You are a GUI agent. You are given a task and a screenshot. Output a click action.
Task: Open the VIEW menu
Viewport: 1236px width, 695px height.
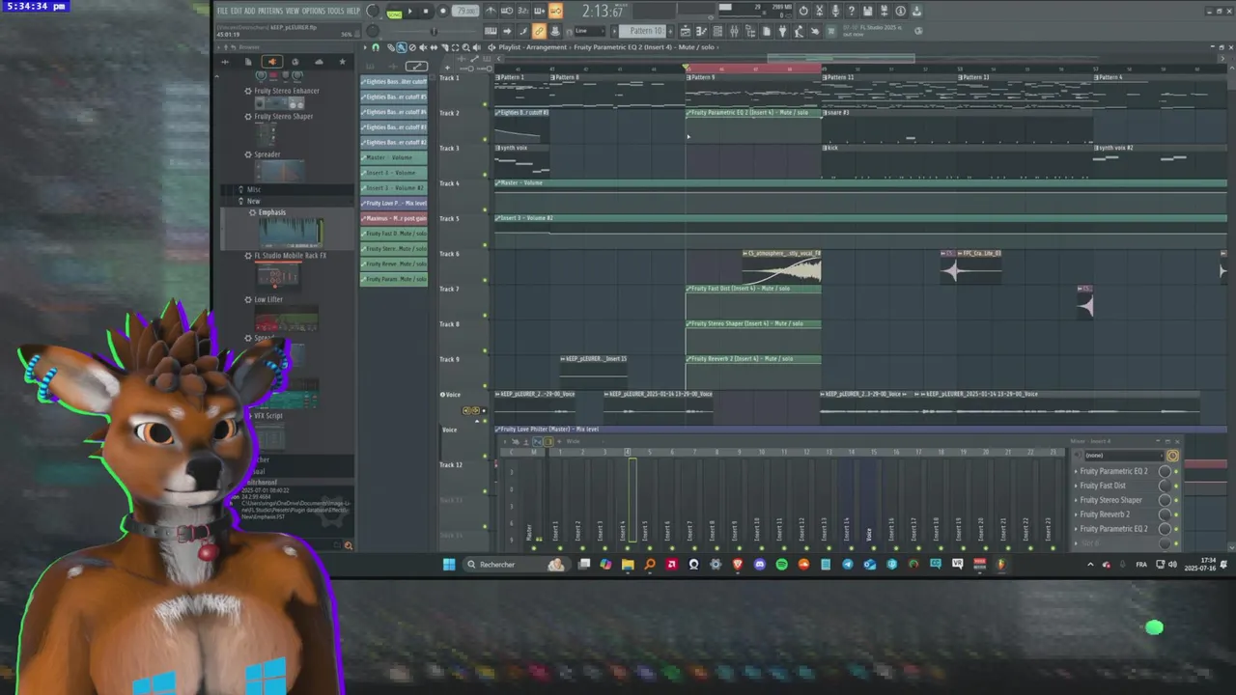click(293, 11)
